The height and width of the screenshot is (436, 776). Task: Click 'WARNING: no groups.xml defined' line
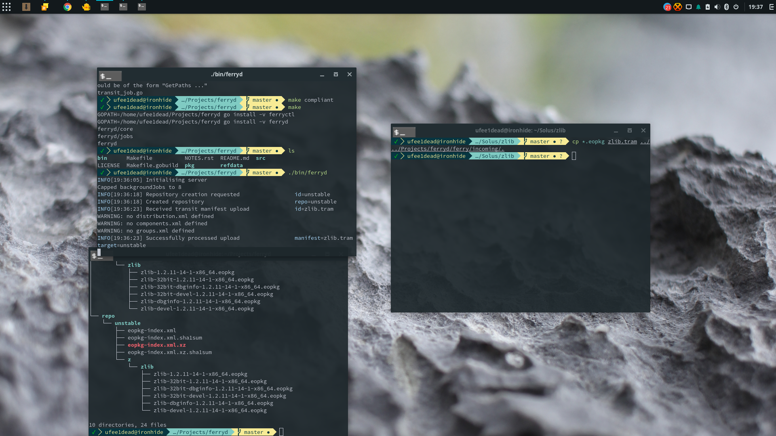(x=146, y=231)
